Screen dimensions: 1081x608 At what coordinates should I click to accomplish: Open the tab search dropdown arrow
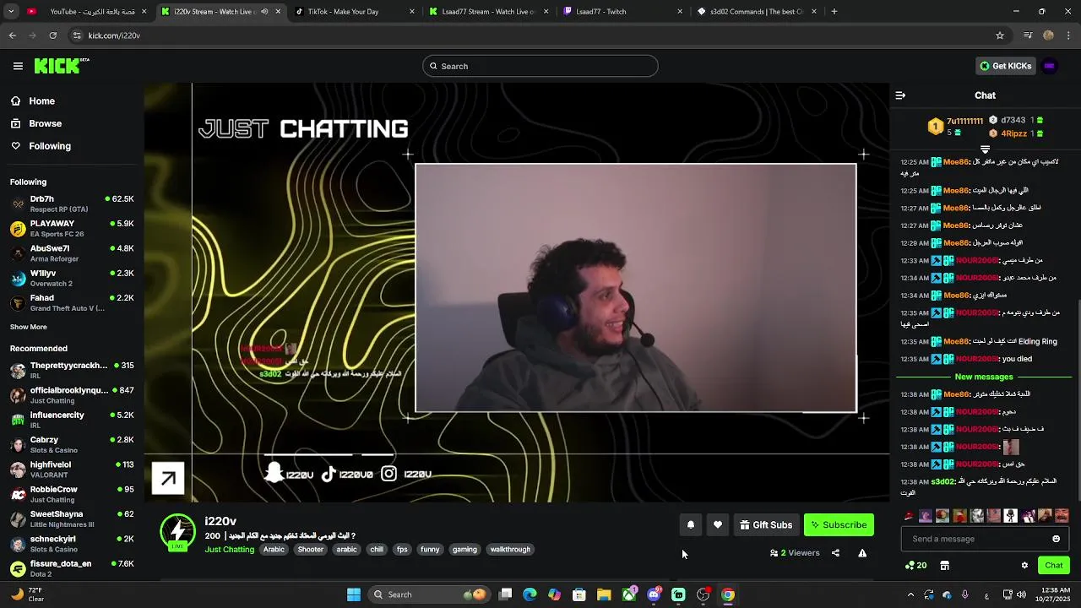click(x=12, y=12)
